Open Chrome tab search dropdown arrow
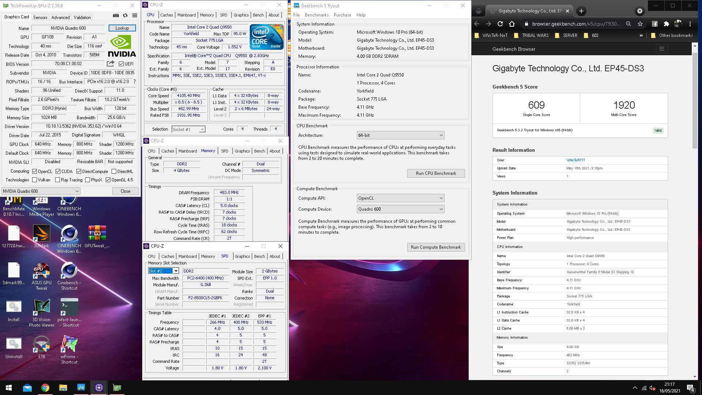This screenshot has height=395, width=702. (x=640, y=11)
